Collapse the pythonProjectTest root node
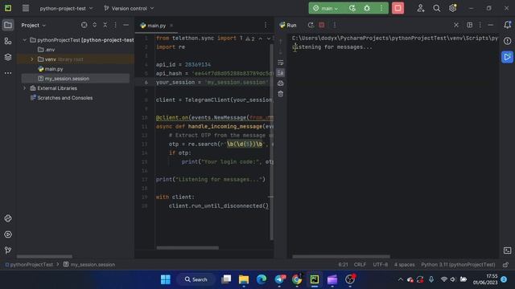The image size is (515, 289). tap(25, 40)
